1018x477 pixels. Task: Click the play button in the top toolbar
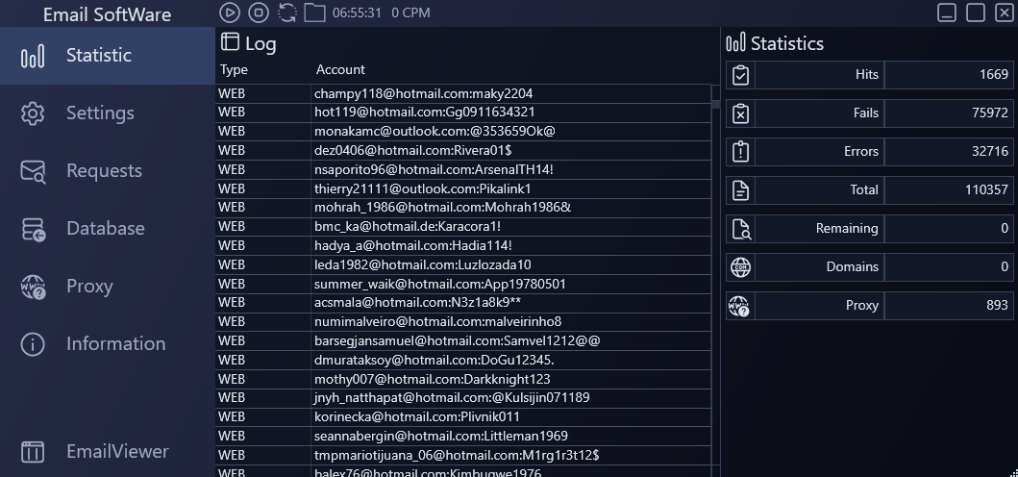(x=229, y=13)
